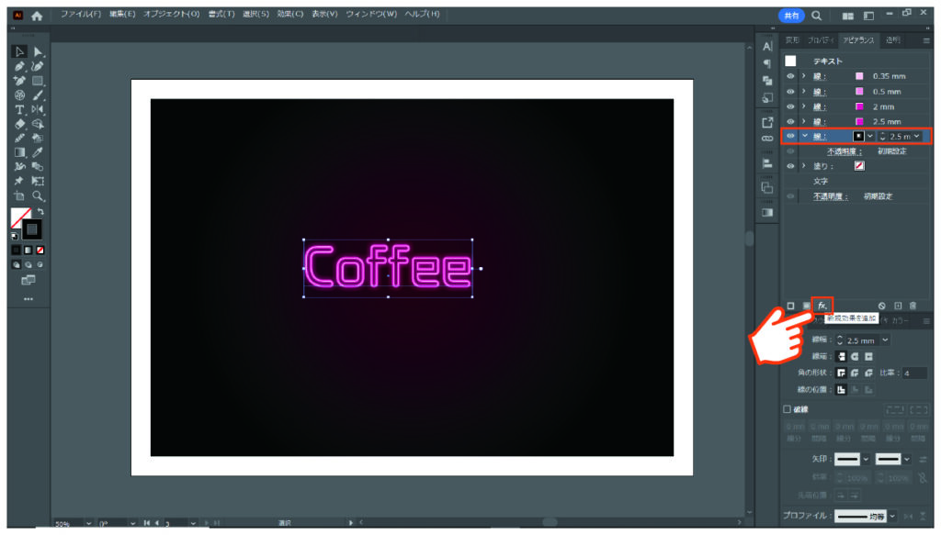Select the Eyedropper tool
The width and height of the screenshot is (941, 535).
coord(38,152)
